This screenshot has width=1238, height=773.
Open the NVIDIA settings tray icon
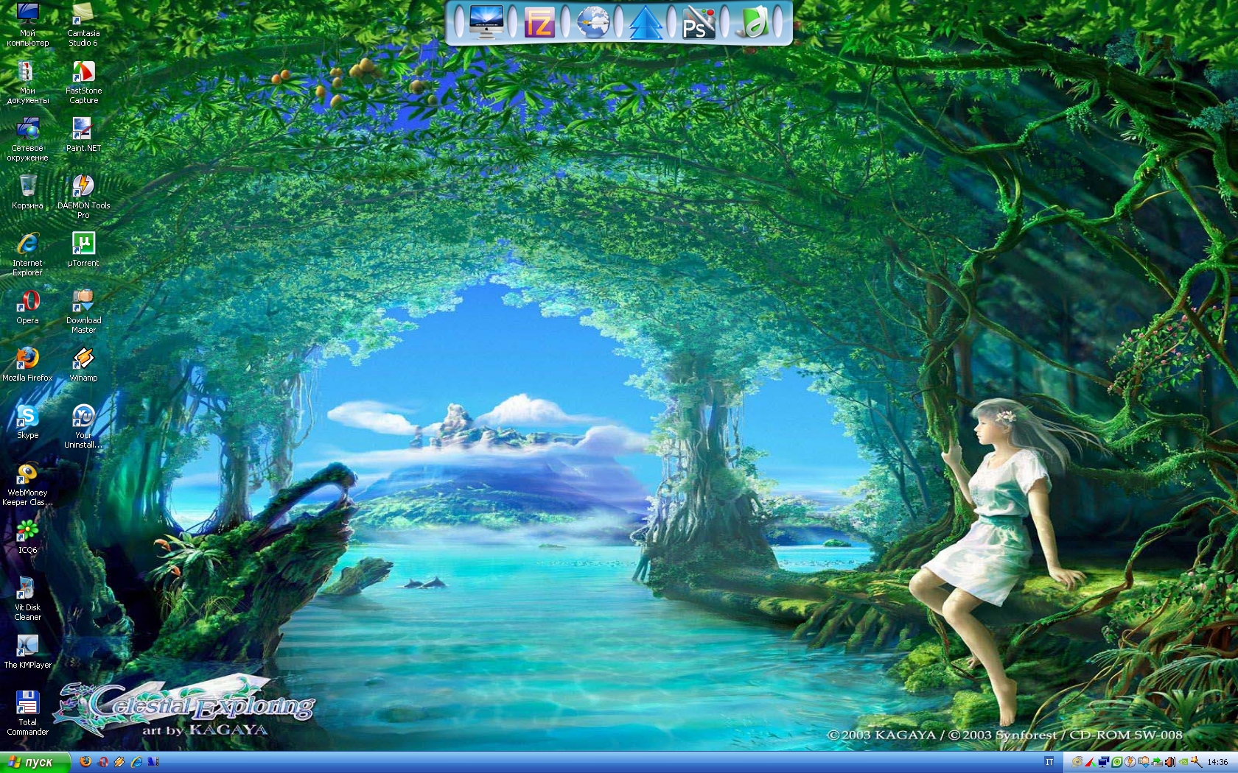(1183, 762)
